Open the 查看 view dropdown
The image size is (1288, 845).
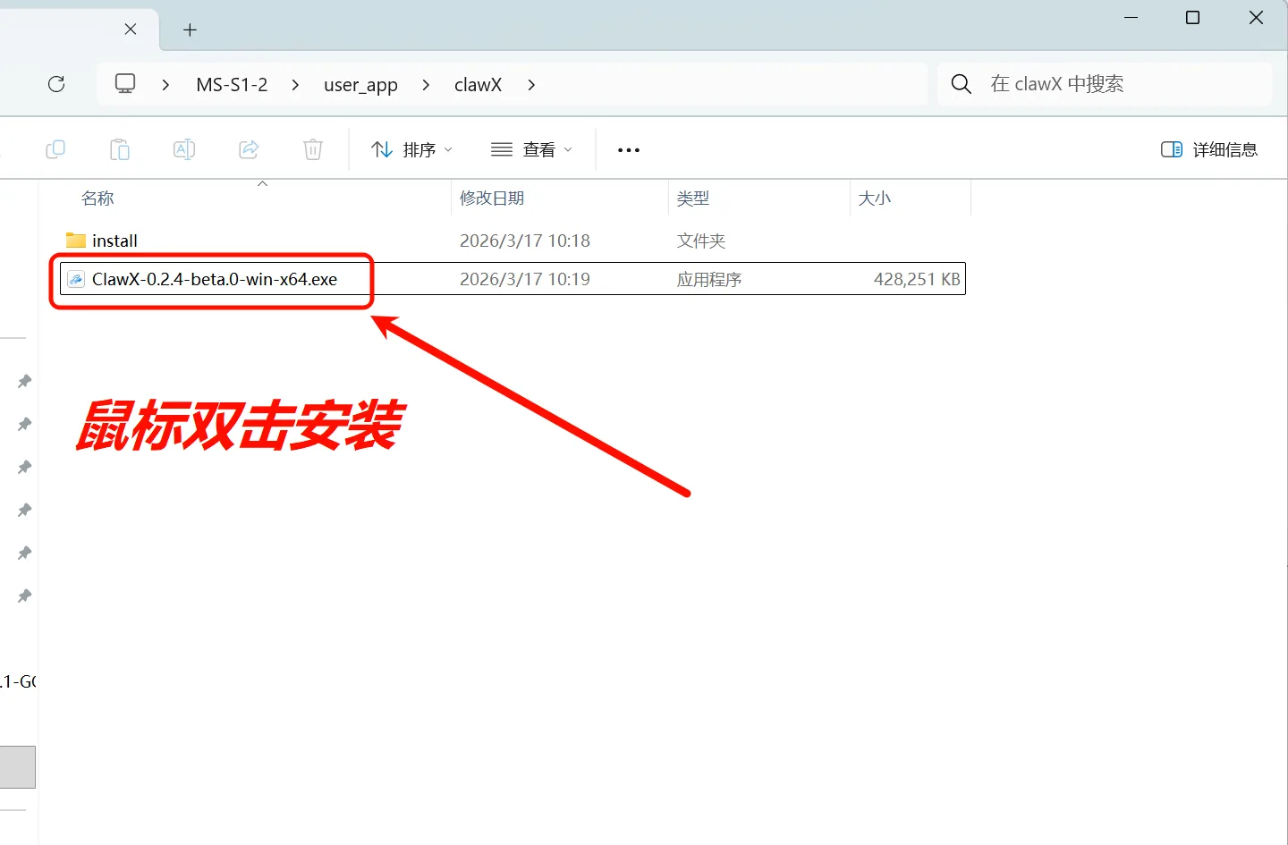[x=532, y=149]
